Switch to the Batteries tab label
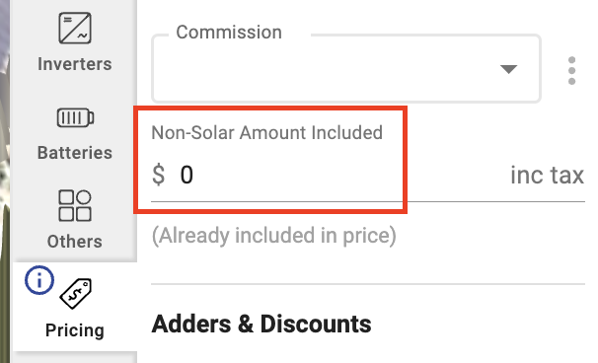 75,153
